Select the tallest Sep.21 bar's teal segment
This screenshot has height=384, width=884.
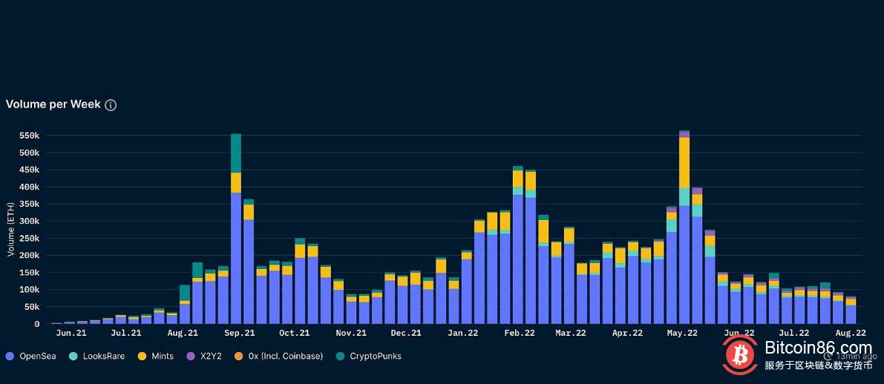pos(236,153)
